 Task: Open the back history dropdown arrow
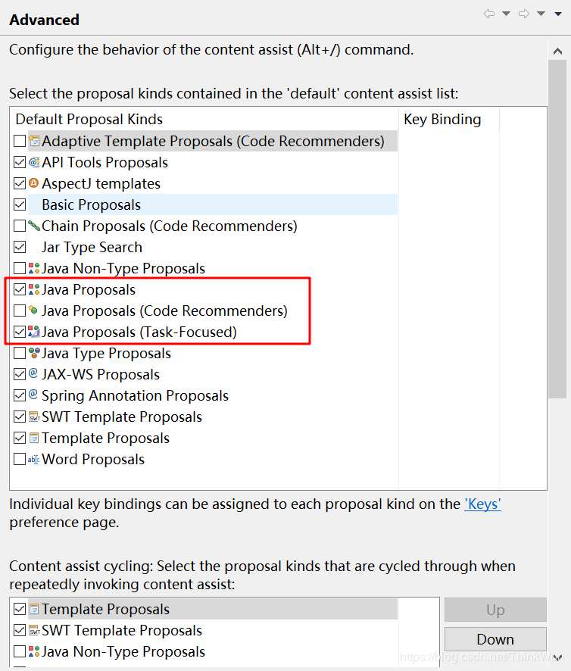tap(507, 14)
